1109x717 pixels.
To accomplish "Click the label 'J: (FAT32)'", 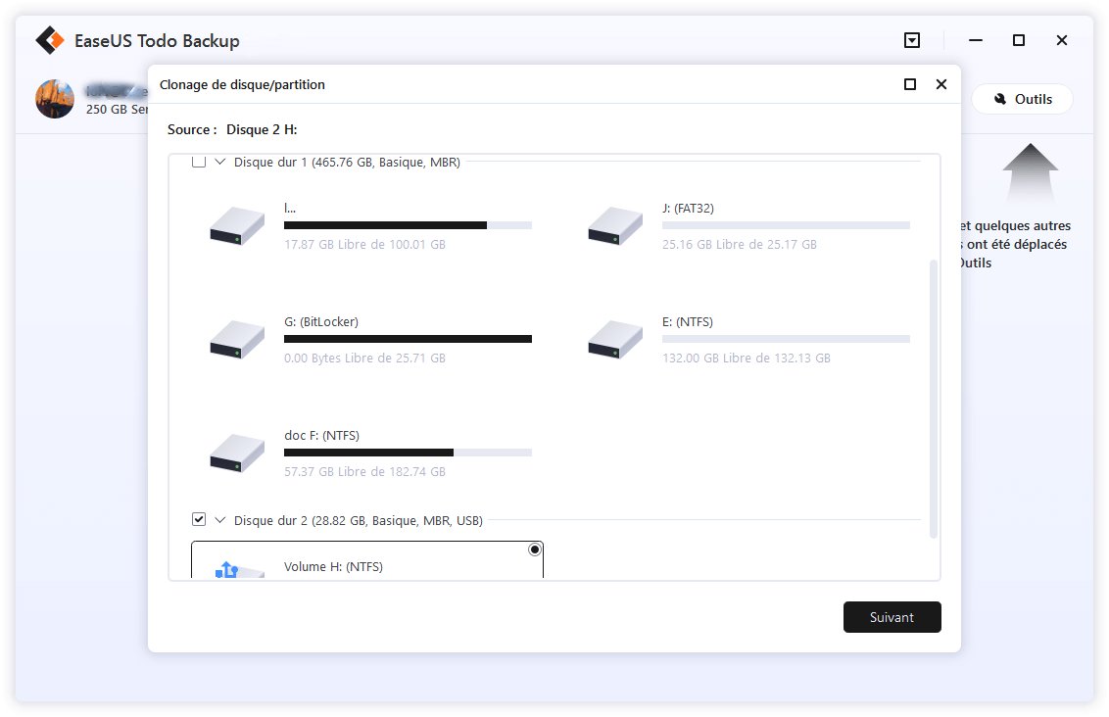I will coord(688,209).
